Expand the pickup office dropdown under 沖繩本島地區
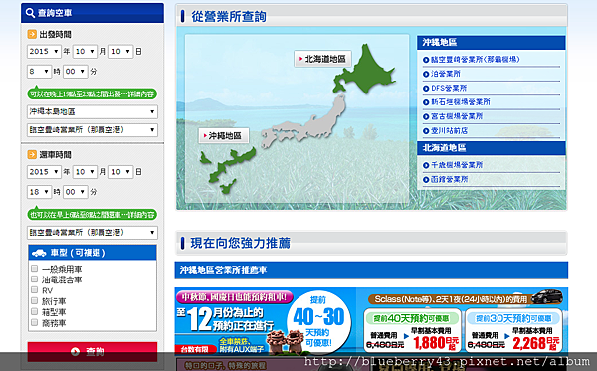Screen dimensions: 597x371 pyautogui.click(x=93, y=130)
